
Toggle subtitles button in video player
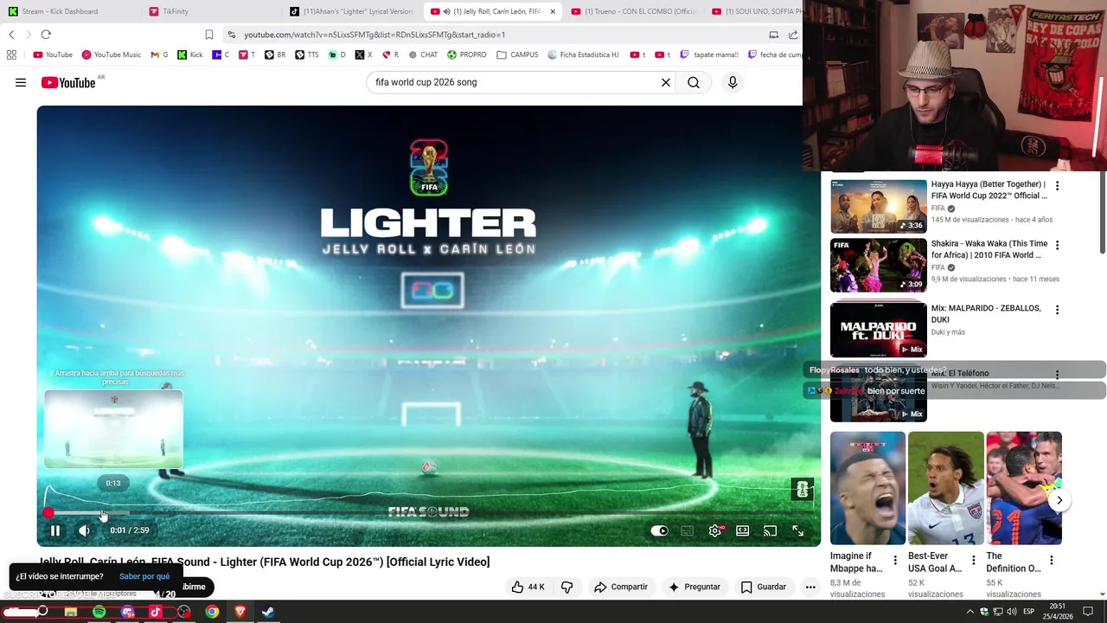pos(688,530)
